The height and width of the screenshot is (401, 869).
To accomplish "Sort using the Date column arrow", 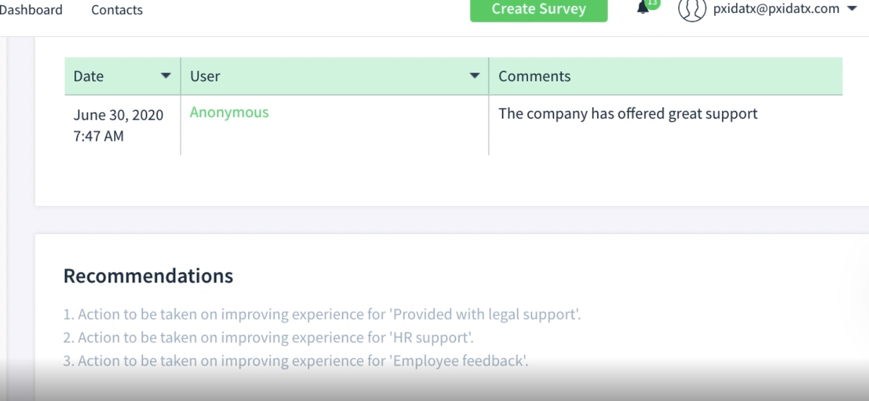I will (166, 76).
